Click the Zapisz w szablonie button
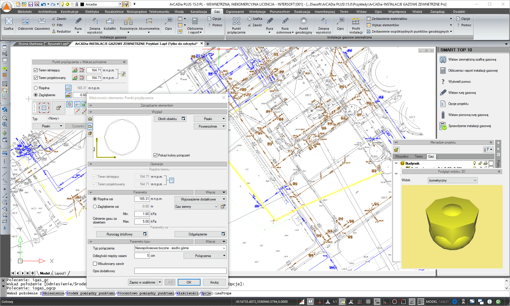The image size is (510, 306). [x=142, y=282]
